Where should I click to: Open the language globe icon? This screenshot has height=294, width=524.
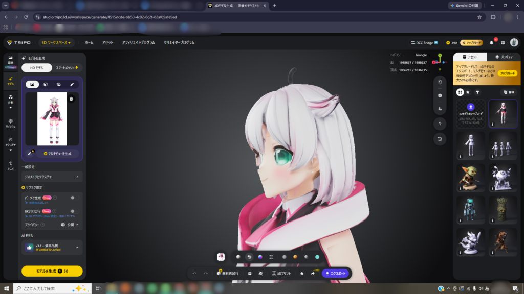tap(503, 43)
